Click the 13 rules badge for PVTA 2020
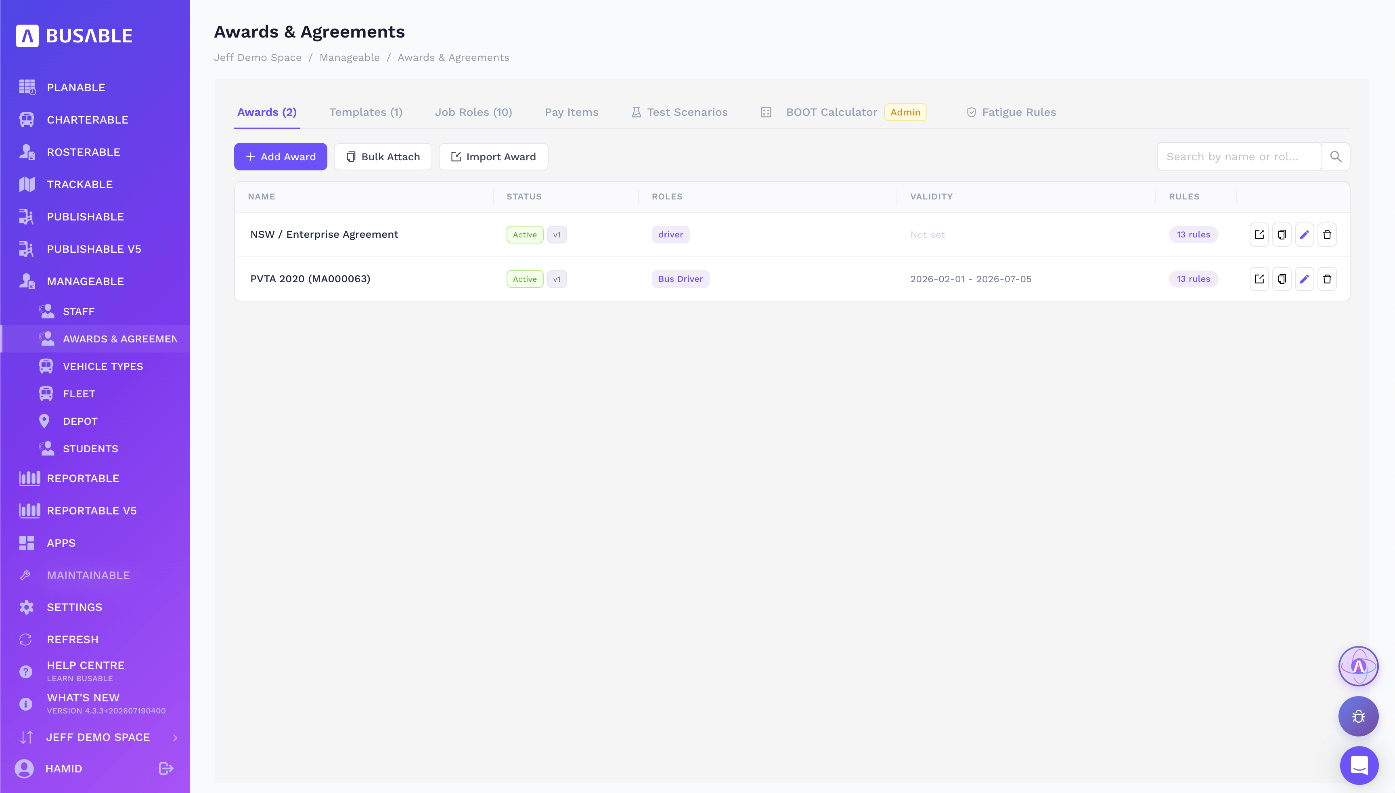This screenshot has width=1395, height=793. pos(1193,279)
